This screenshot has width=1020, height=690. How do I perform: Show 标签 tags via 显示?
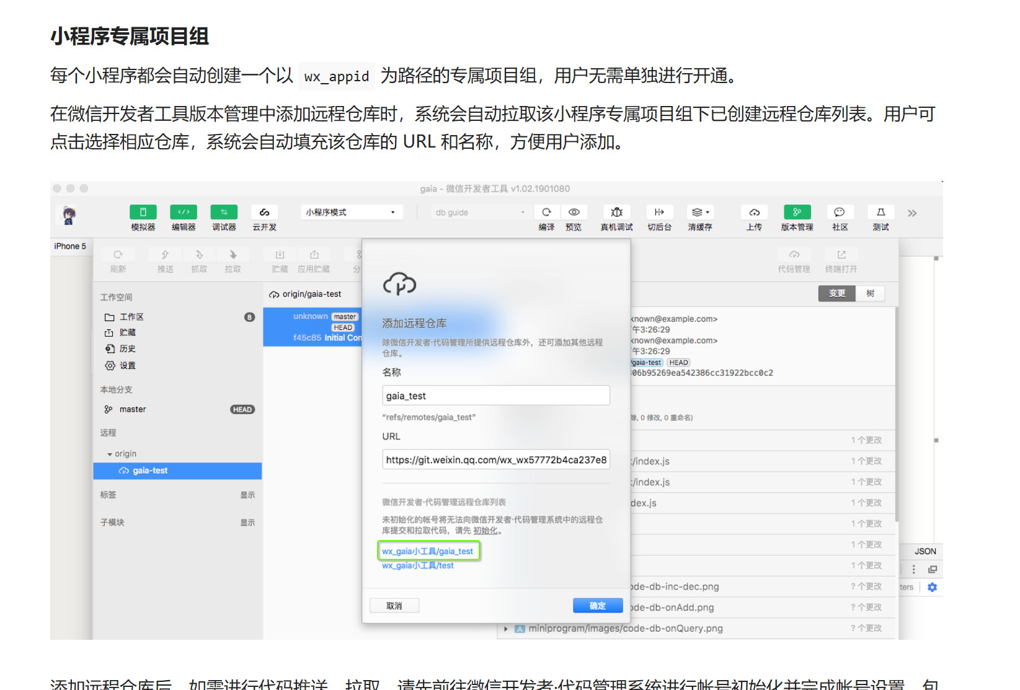pyautogui.click(x=247, y=495)
